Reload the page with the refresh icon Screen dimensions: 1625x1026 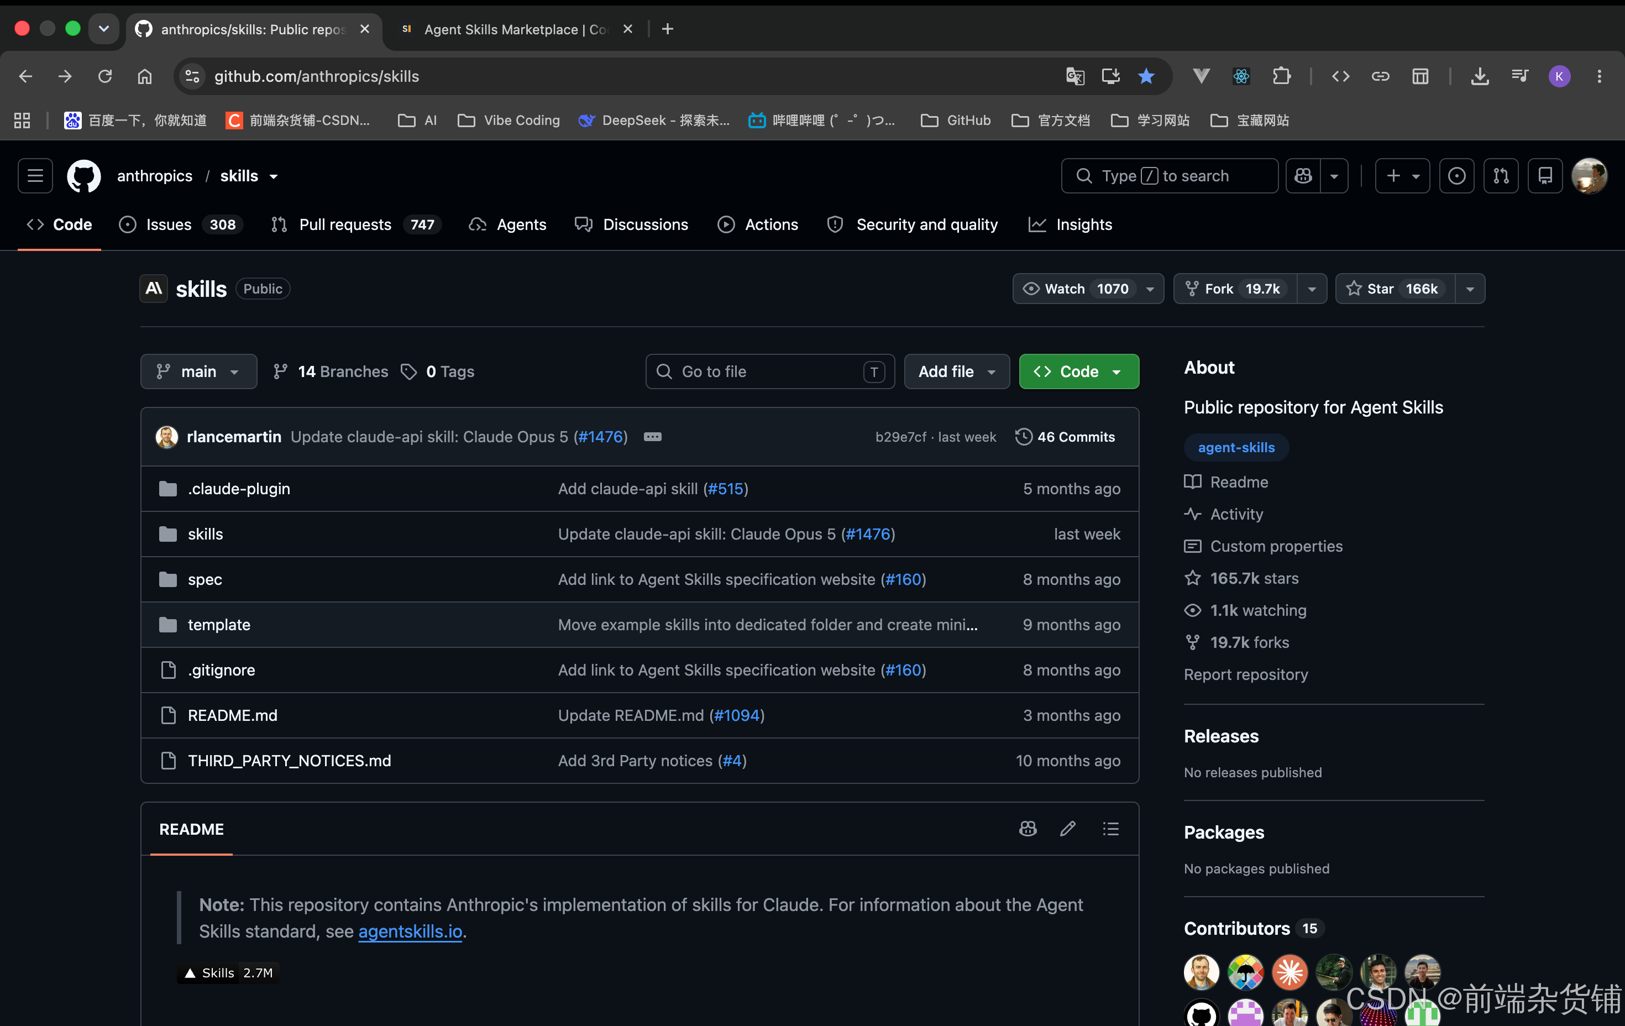[104, 76]
